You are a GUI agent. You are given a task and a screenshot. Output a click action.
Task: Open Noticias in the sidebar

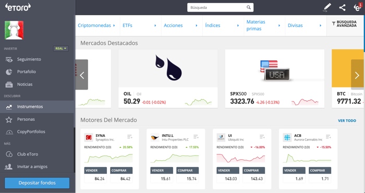pyautogui.click(x=25, y=84)
